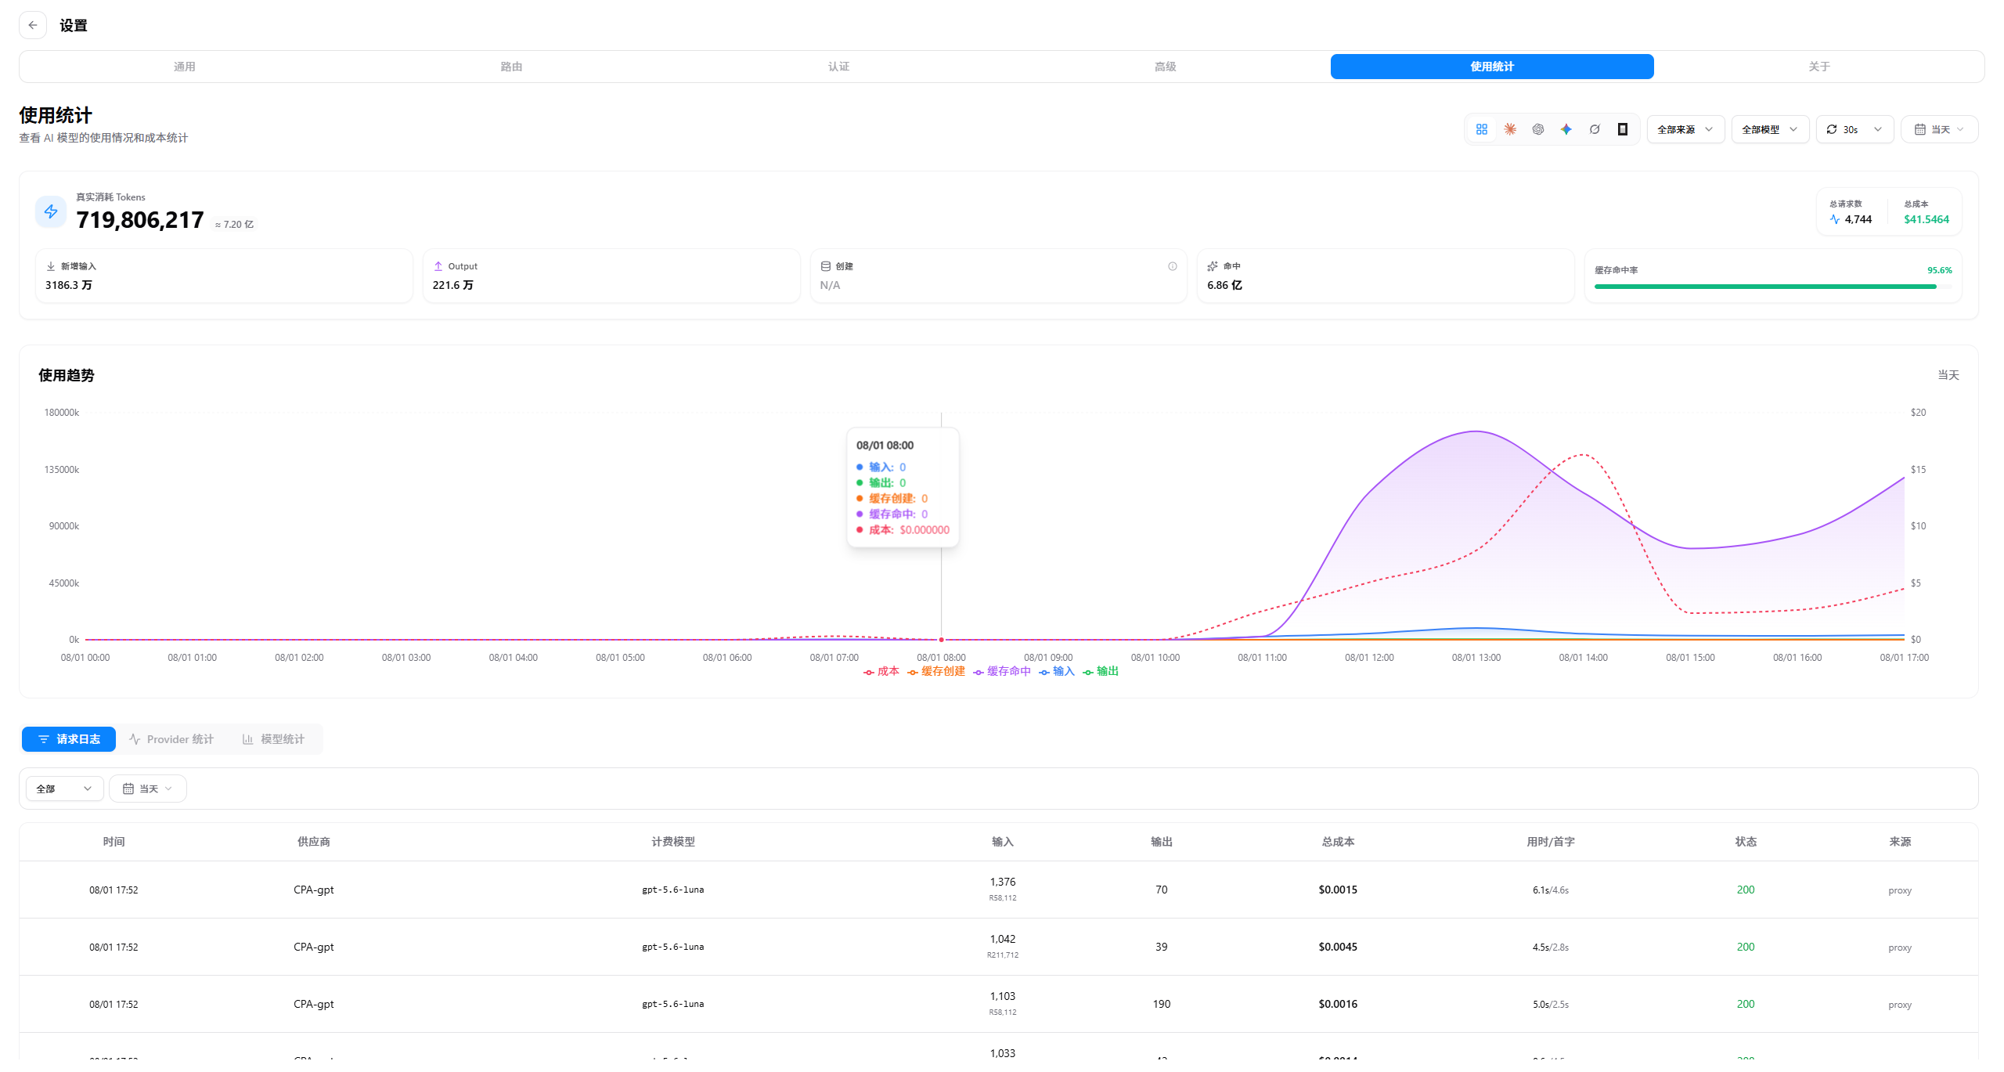Click the 4.5s/2.8s duration cell
The height and width of the screenshot is (1072, 2004).
tap(1550, 947)
